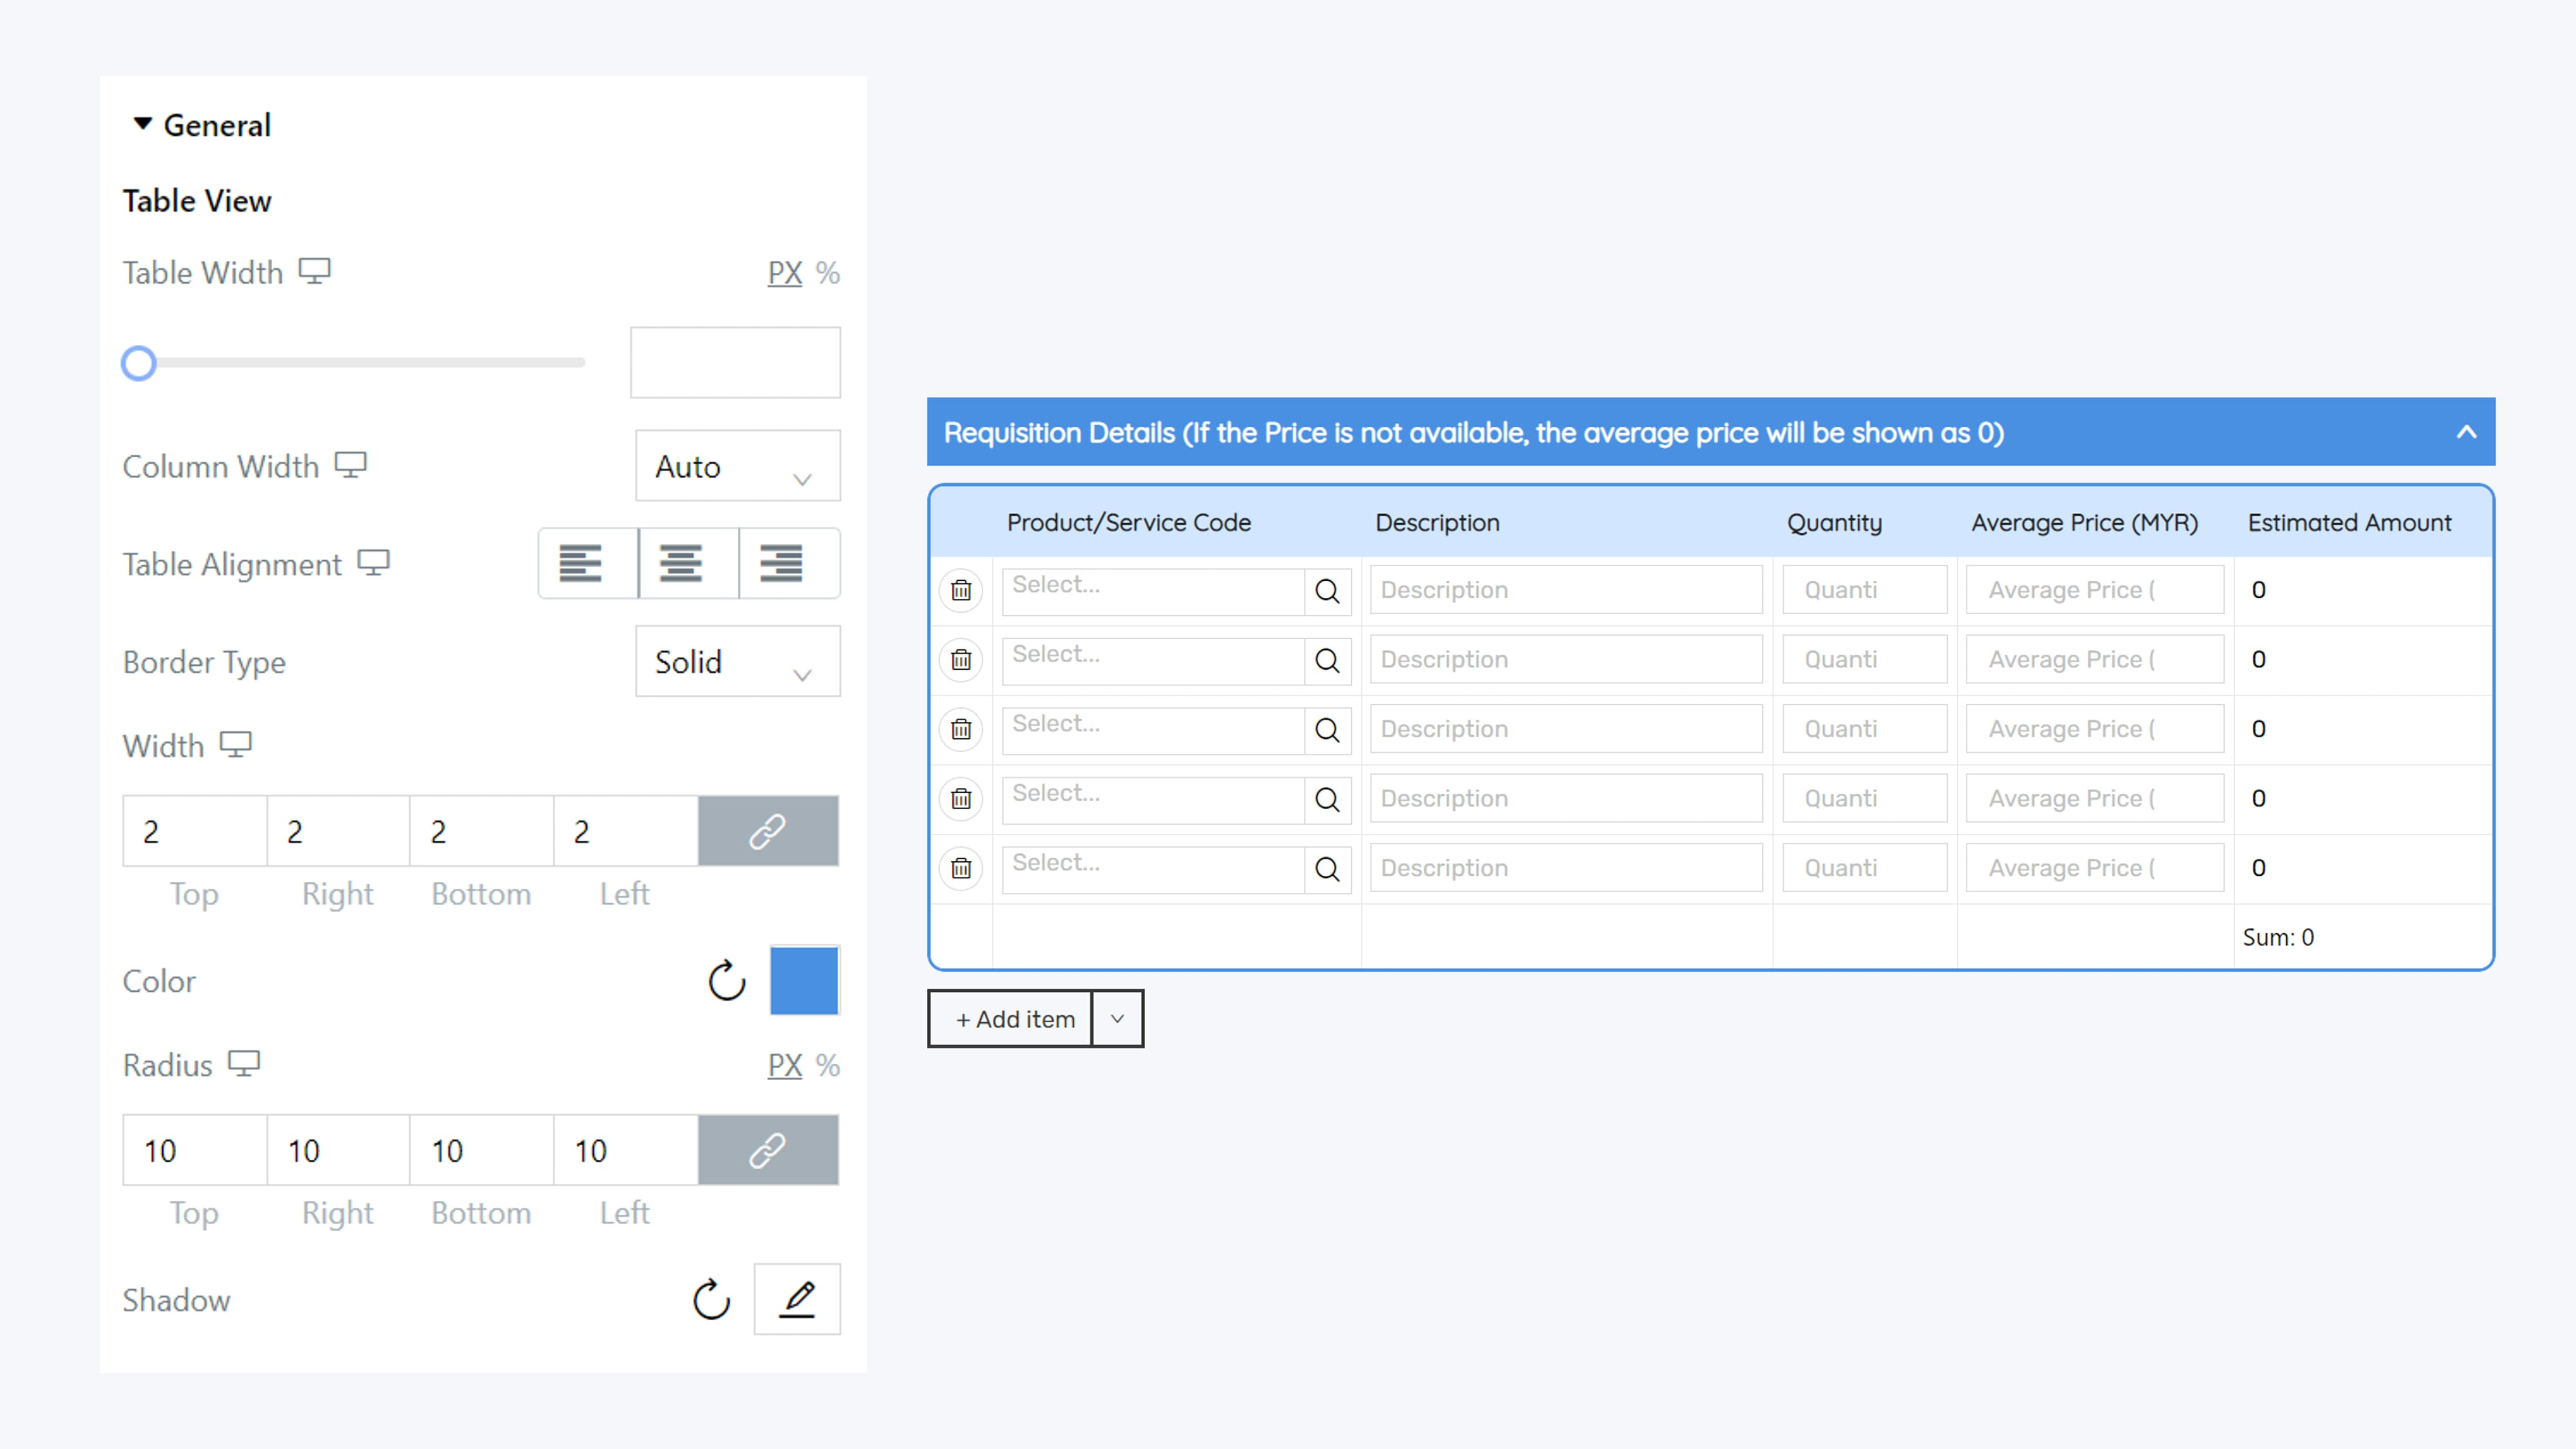Collapse the Requisition Details section chevron
This screenshot has height=1449, width=2576.
point(2467,432)
